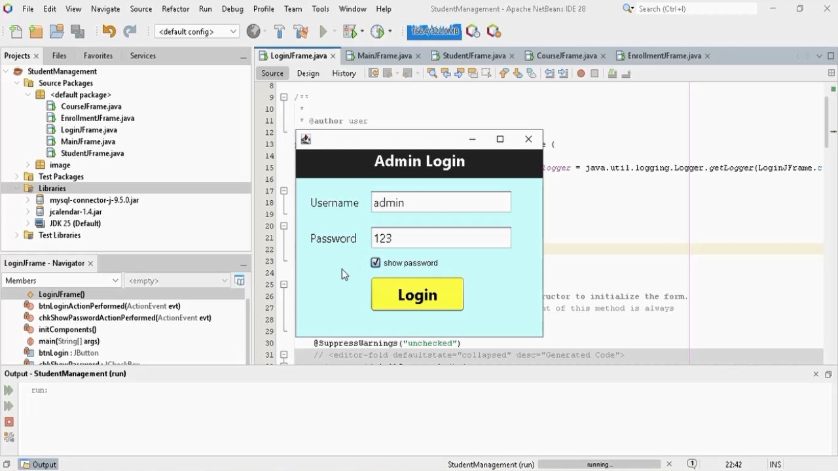Click the Toggle Bookmark icon in editor
This screenshot has height=471, width=838.
[x=532, y=73]
